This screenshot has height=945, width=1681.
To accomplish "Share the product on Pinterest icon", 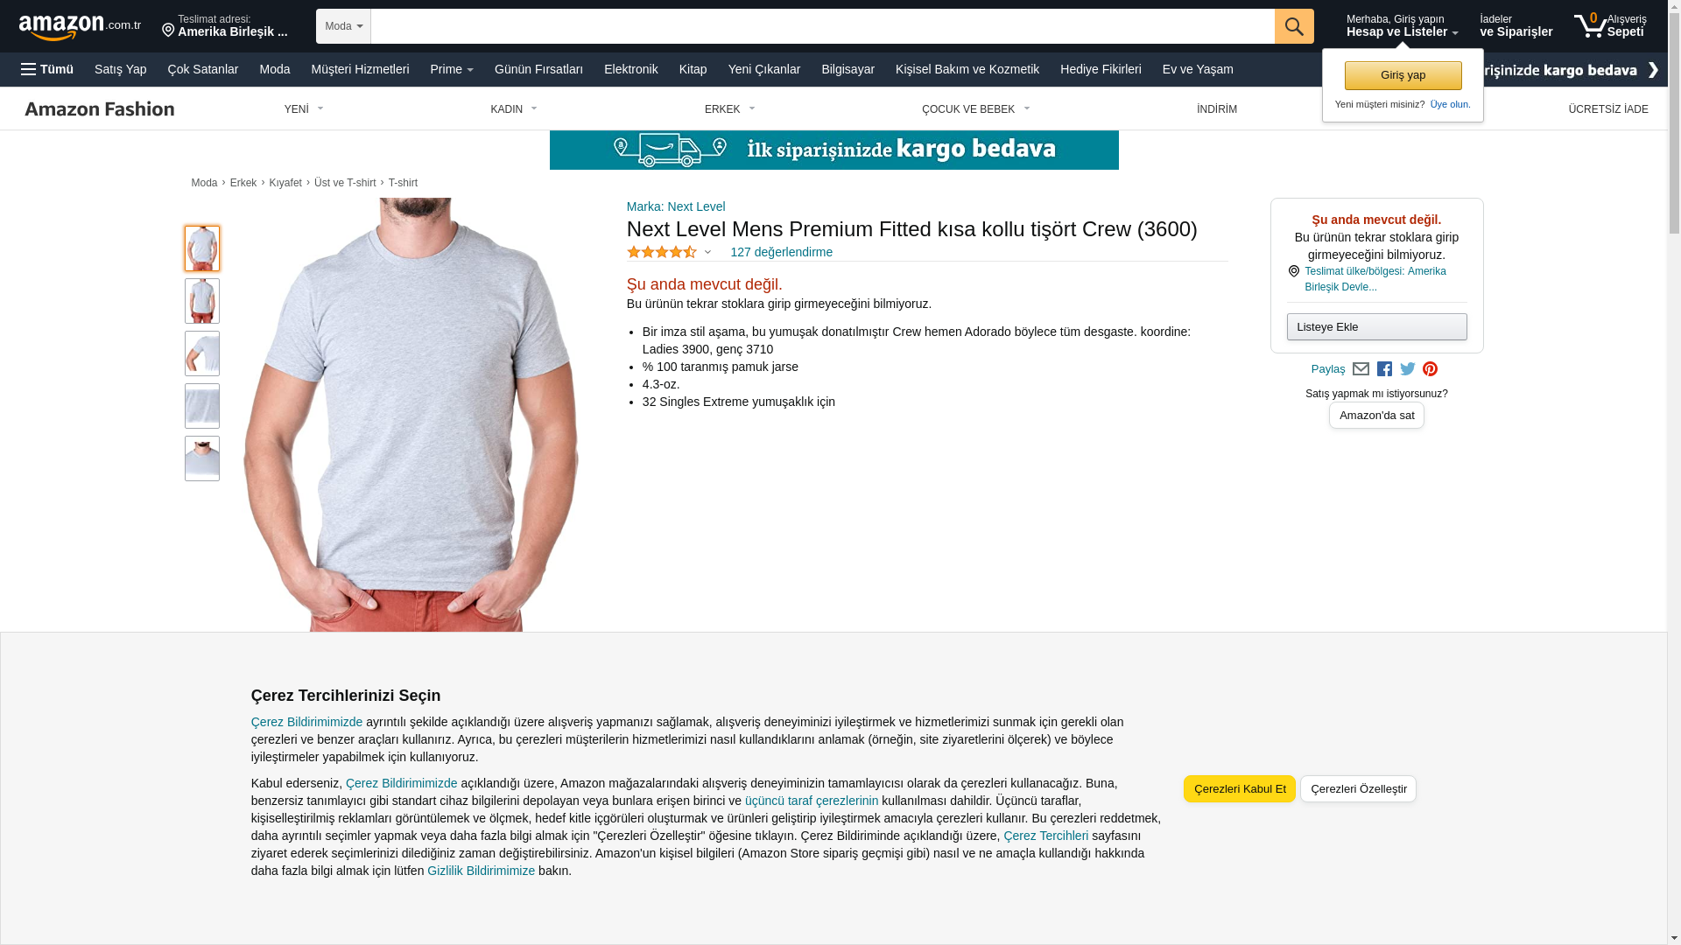I will pos(1430,369).
